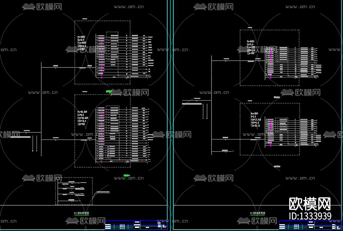Select the small dashed distribution box below A-1 panels
The width and height of the screenshot is (343, 231).
(x=74, y=191)
